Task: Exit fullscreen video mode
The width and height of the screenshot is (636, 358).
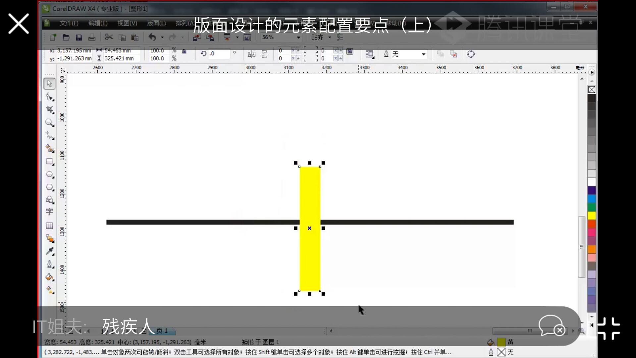Action: tap(609, 329)
